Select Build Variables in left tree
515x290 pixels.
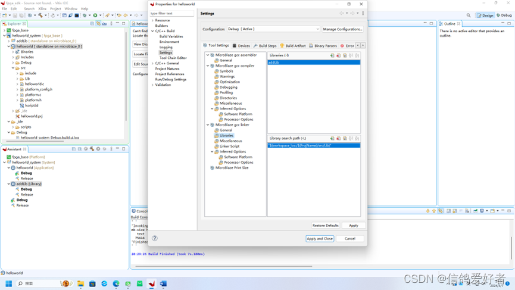tap(171, 36)
